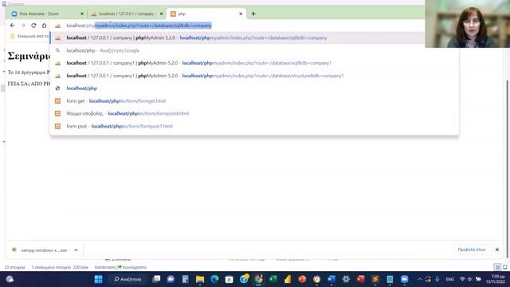Open the browser home page icon

pyautogui.click(x=45, y=26)
